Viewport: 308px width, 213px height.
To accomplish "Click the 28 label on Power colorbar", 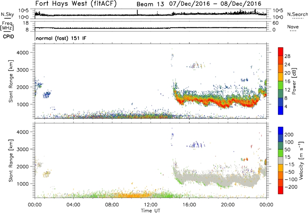I will 287,56.
